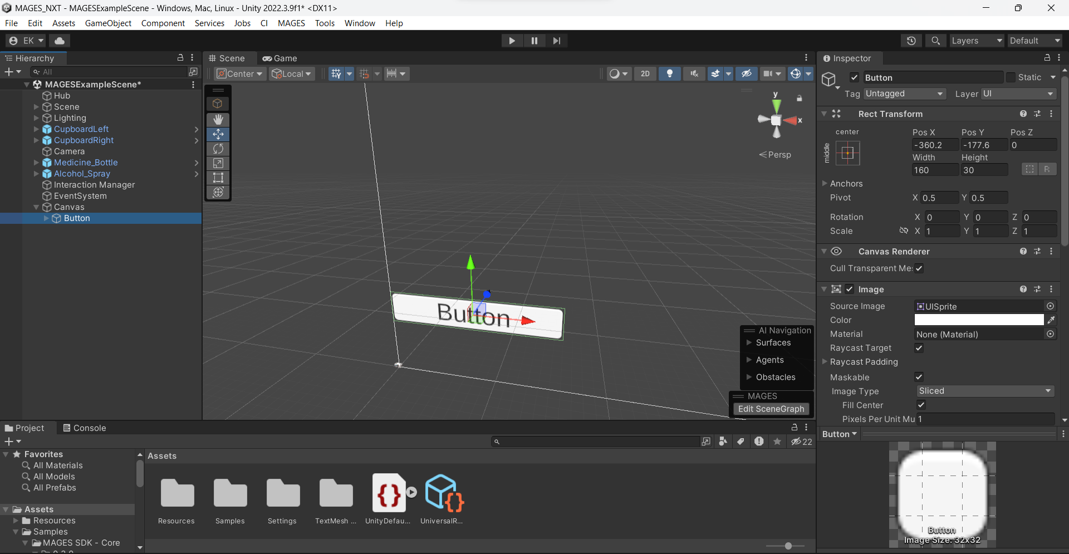Open the Image Type dropdown set to Sliced
The width and height of the screenshot is (1069, 554).
984,391
